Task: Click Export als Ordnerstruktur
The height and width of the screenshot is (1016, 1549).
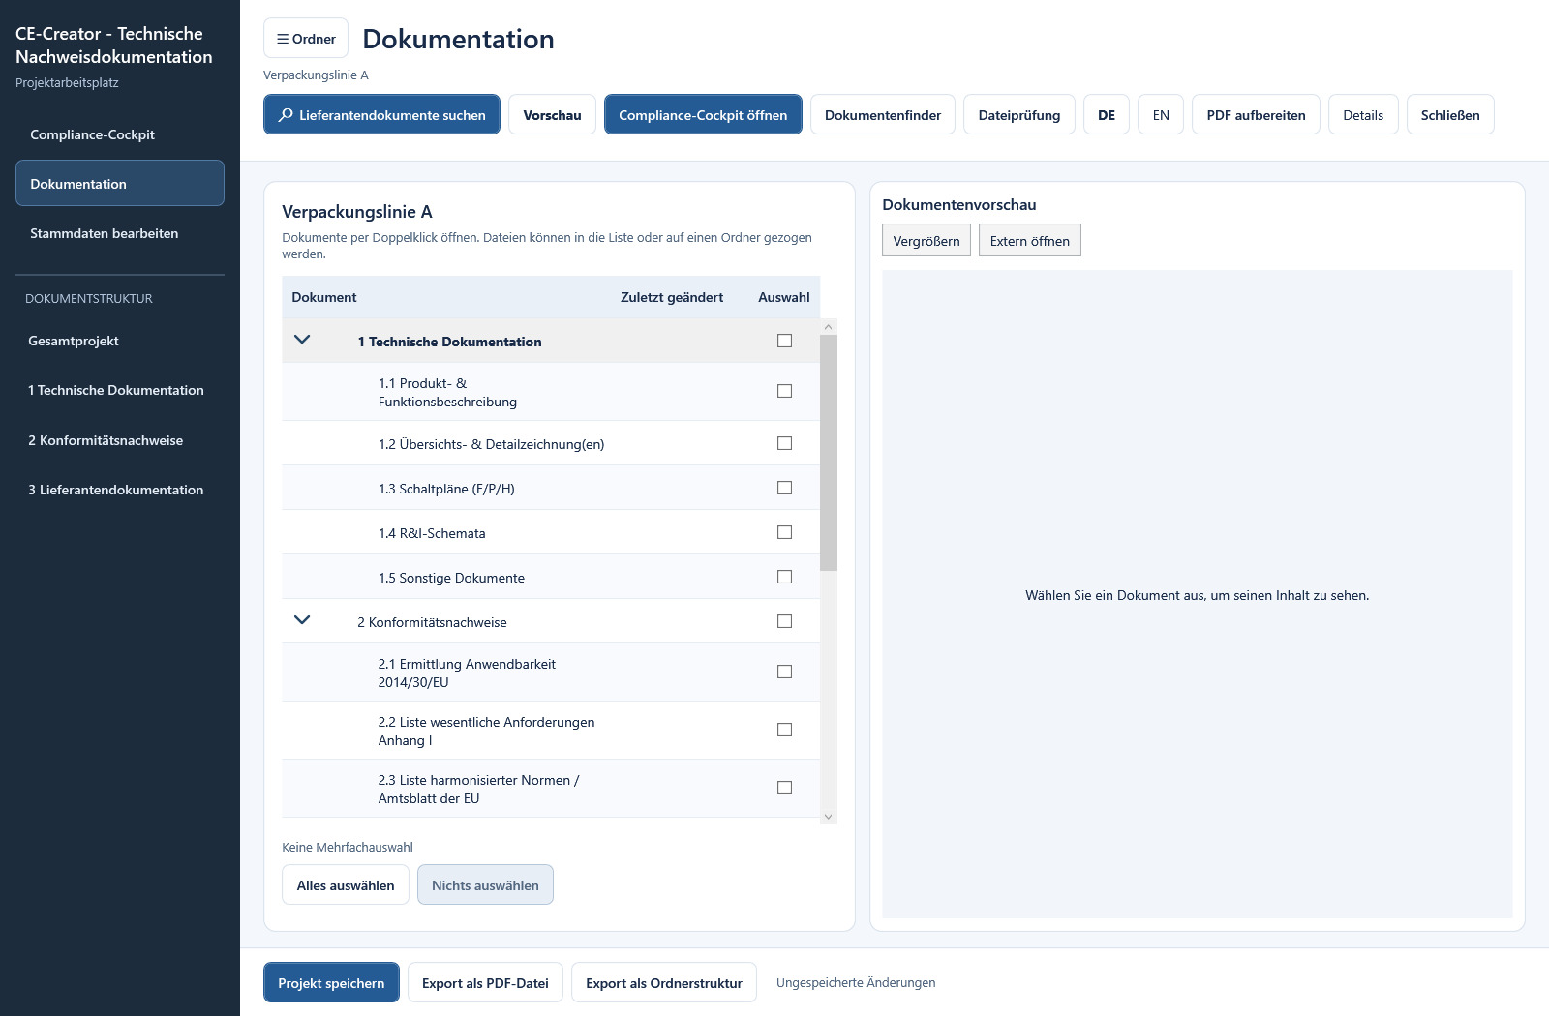Action: [664, 982]
